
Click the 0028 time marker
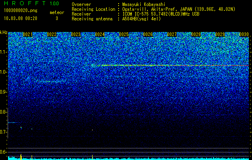pos(196,34)
